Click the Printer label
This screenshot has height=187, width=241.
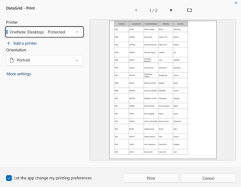coord(12,22)
